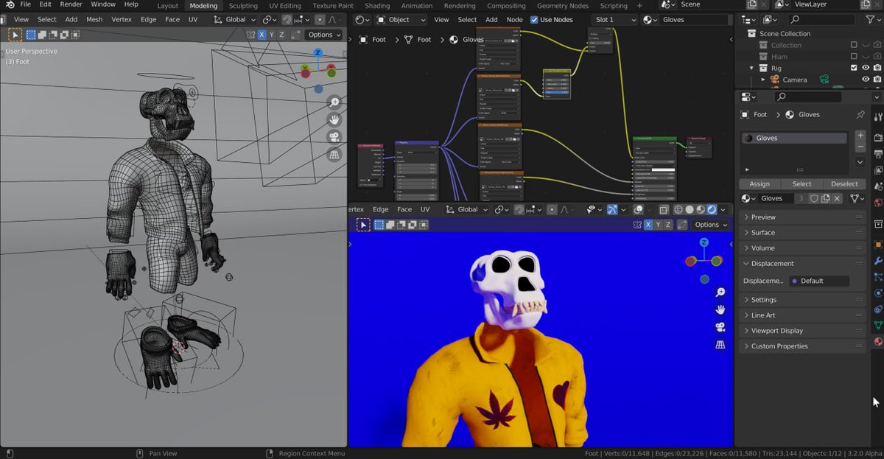This screenshot has width=884, height=459.
Task: Open the Output properties tab icon
Action: click(877, 154)
